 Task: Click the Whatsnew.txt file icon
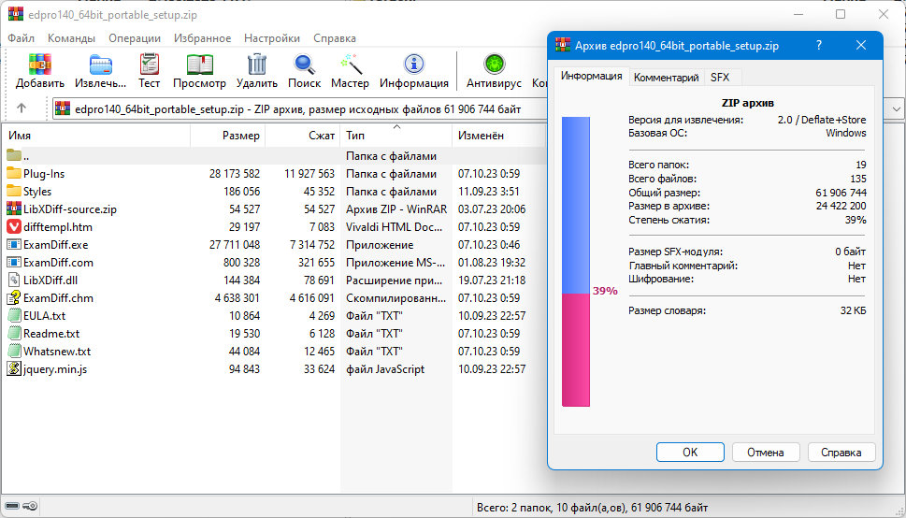pos(14,351)
